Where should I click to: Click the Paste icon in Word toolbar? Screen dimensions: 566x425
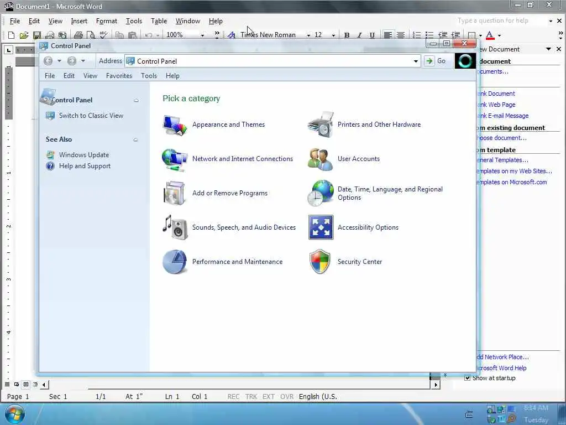[x=133, y=35]
